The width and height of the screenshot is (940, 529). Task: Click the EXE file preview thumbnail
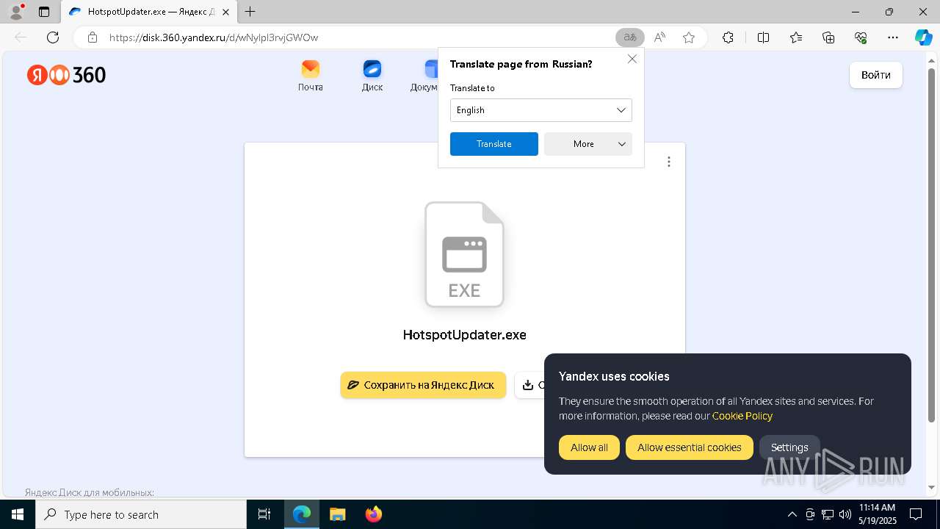[464, 254]
